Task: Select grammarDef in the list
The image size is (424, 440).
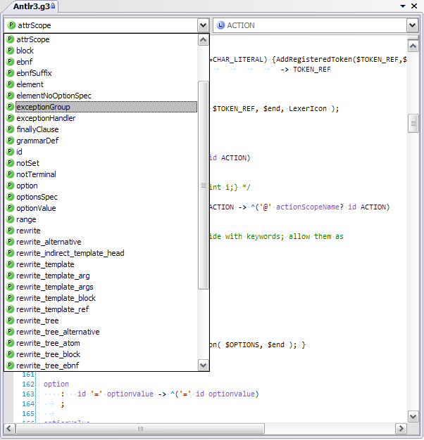Action: [101, 141]
